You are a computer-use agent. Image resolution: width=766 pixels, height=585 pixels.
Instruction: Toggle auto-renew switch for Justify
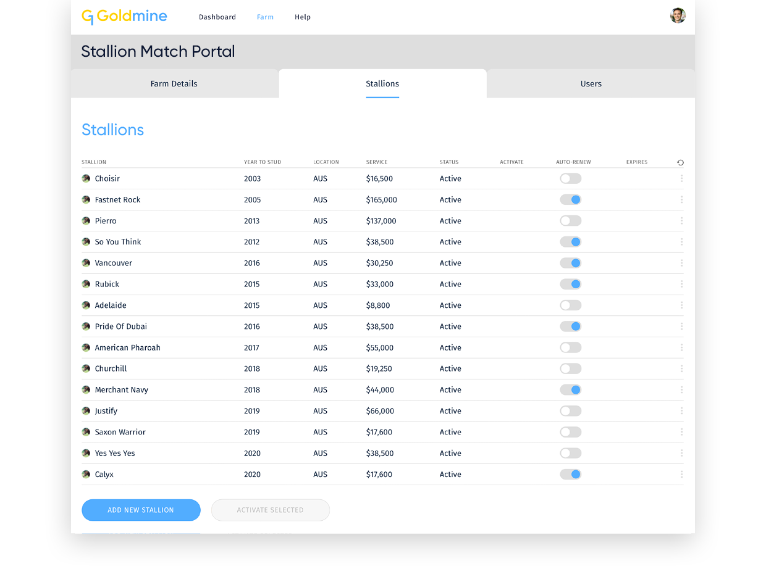click(x=571, y=411)
